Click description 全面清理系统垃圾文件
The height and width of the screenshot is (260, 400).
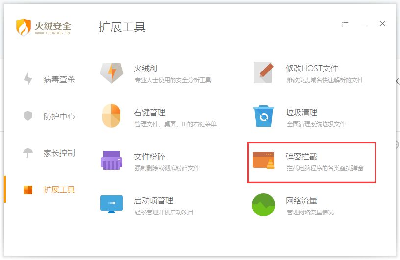(x=316, y=124)
